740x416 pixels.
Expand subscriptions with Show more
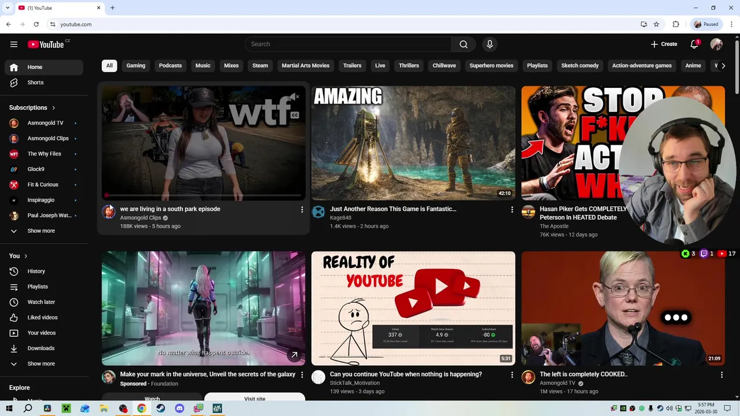click(44, 231)
